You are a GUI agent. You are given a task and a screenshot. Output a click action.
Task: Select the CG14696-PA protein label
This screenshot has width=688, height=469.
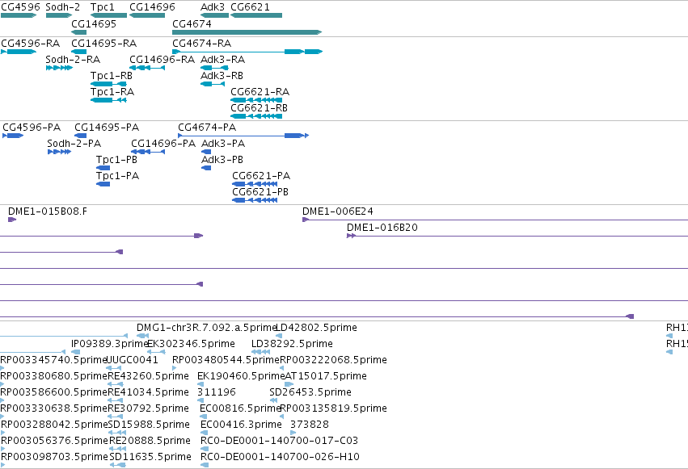[163, 144]
